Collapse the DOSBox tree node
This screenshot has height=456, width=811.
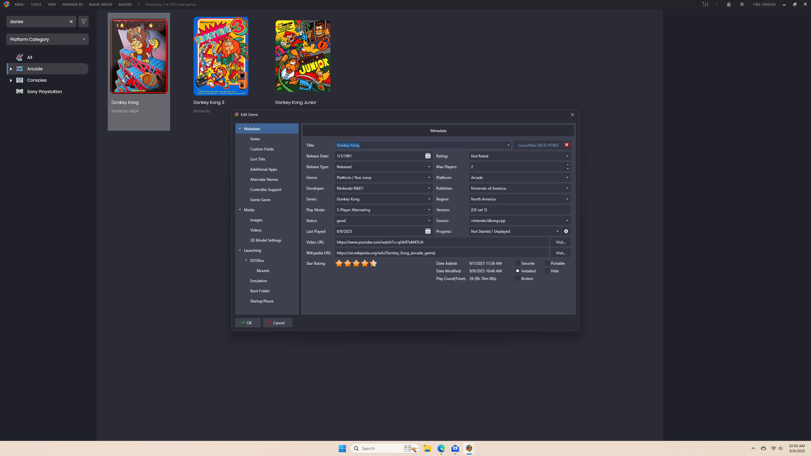[x=246, y=260]
